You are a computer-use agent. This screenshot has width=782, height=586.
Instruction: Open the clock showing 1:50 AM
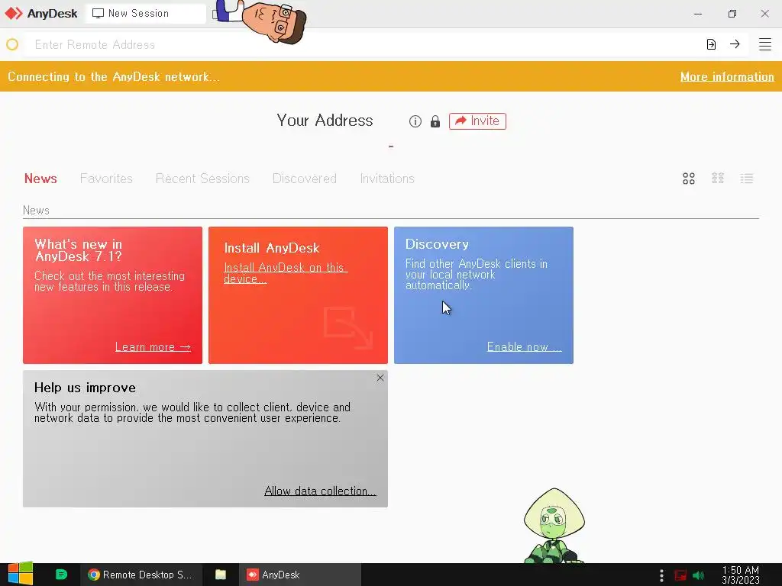(x=741, y=575)
